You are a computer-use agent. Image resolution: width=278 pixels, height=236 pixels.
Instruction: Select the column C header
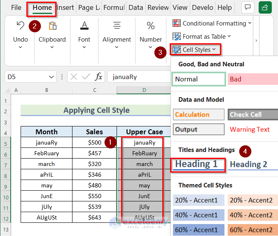(95, 90)
